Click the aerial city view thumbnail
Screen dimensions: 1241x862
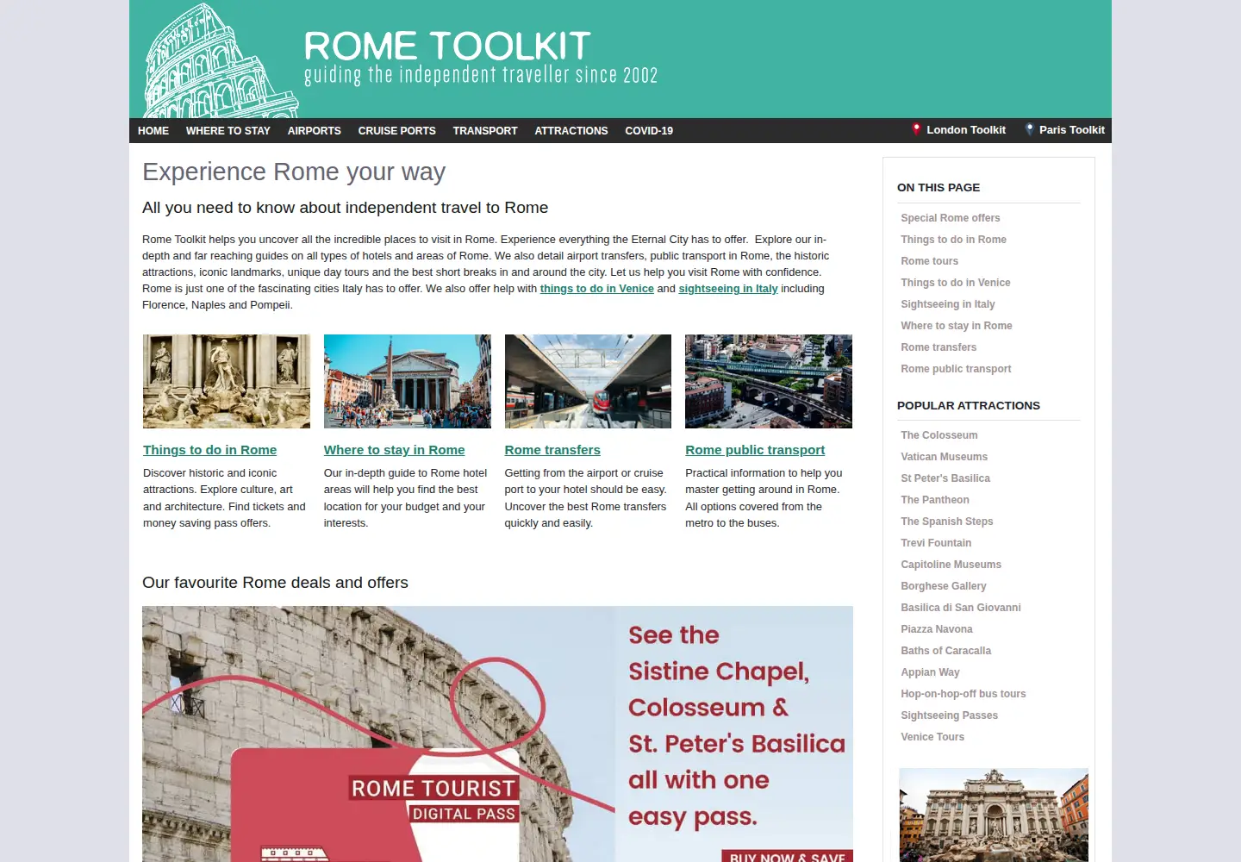tap(769, 381)
